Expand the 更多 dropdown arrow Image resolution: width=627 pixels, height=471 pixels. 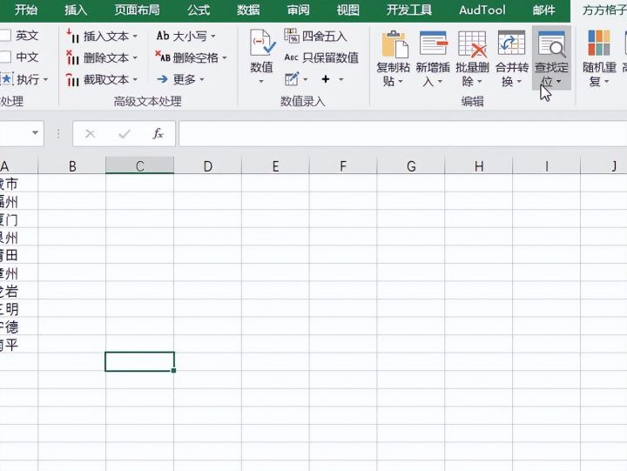[x=202, y=79]
